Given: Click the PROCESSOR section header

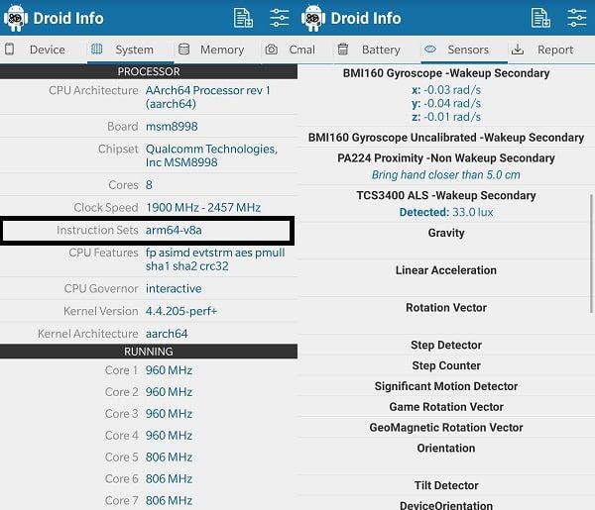Looking at the screenshot, I should 149,71.
